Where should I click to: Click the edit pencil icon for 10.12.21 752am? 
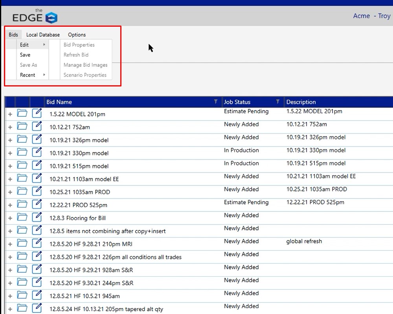pos(37,126)
